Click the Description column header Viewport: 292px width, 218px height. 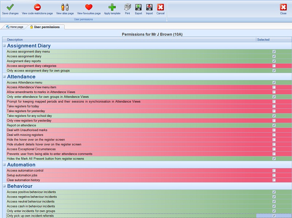tap(15, 39)
